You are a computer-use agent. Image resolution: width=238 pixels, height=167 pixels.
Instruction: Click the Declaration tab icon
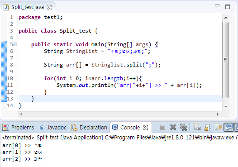(74, 128)
